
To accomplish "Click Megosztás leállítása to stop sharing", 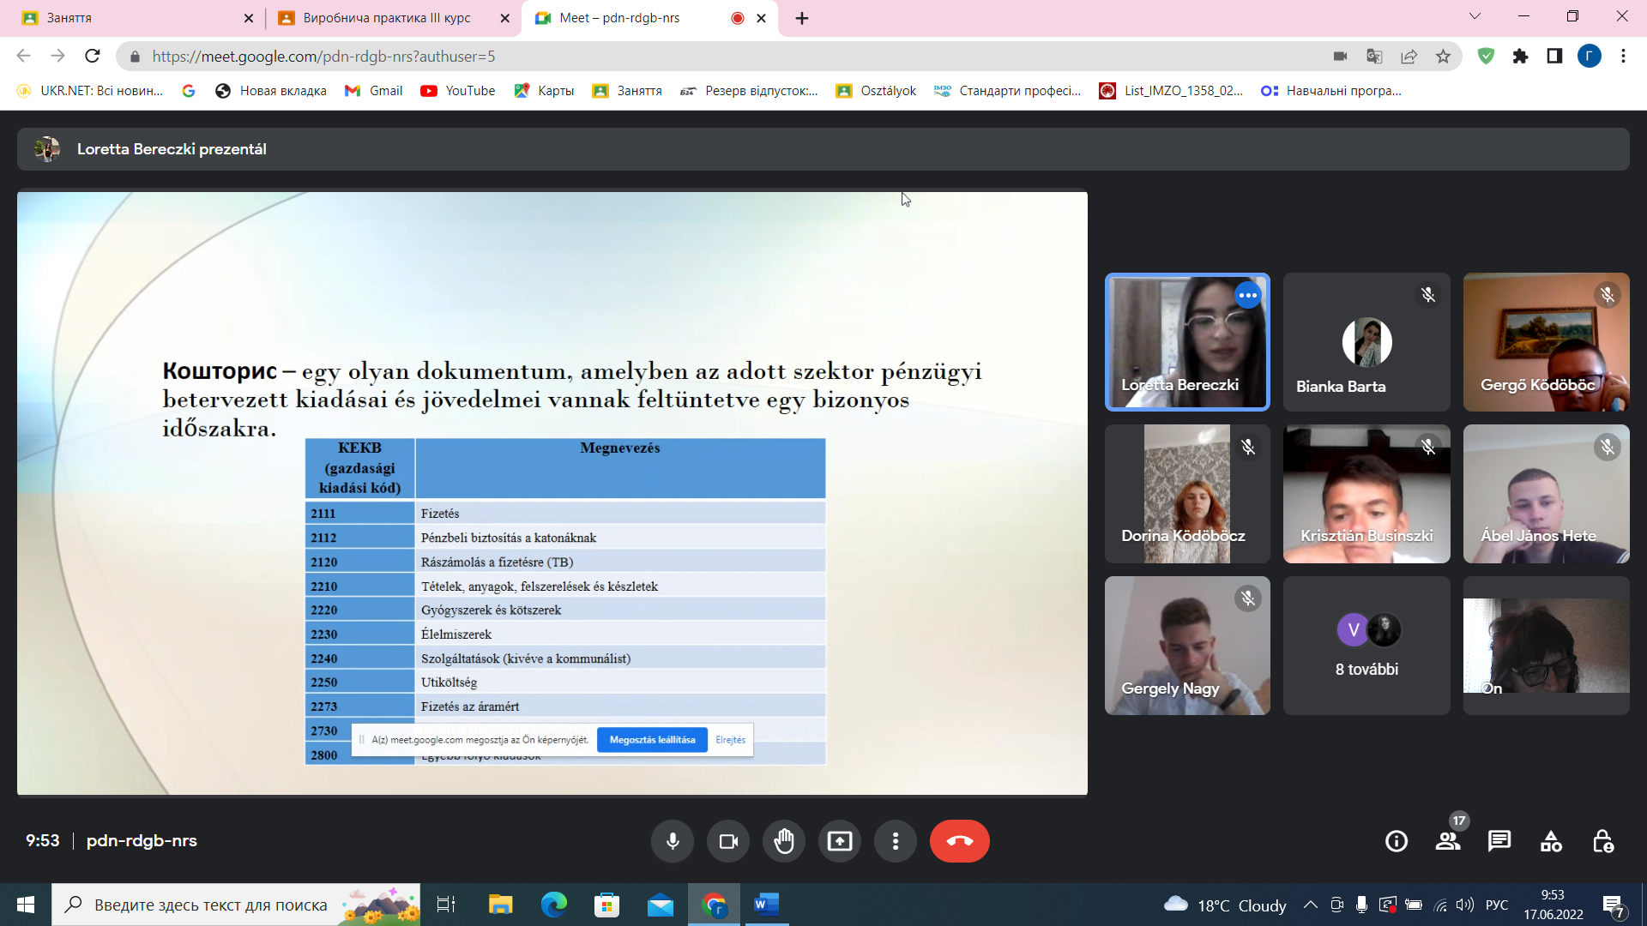I will pyautogui.click(x=652, y=740).
